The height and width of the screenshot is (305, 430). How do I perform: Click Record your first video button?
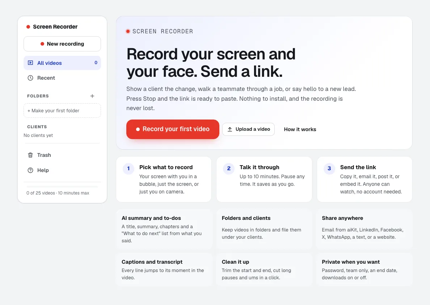(173, 129)
